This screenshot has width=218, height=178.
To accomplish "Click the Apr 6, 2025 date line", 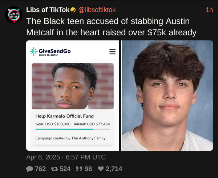I will (x=66, y=157).
